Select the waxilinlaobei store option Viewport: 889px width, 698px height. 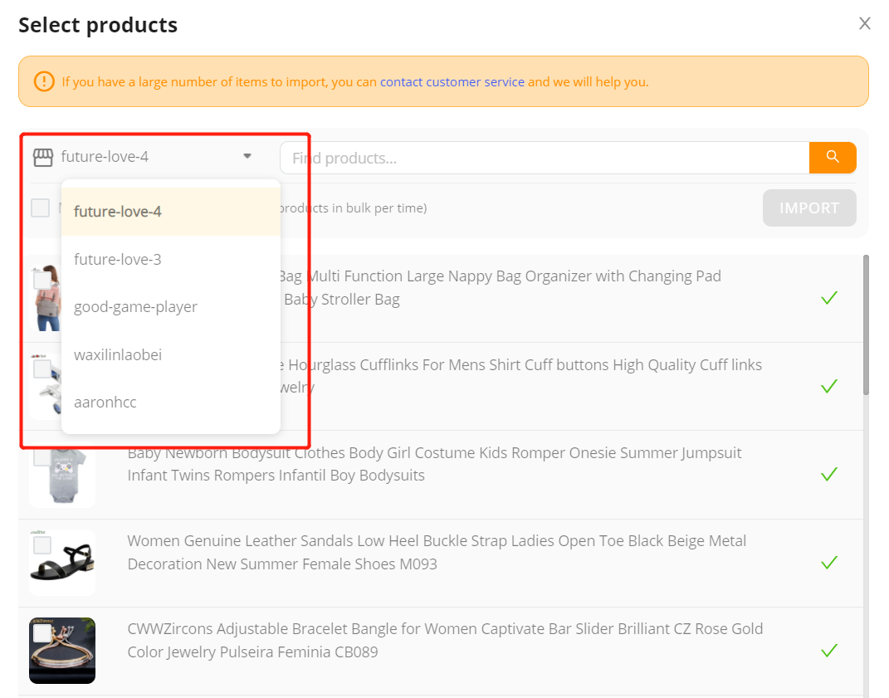click(x=171, y=354)
